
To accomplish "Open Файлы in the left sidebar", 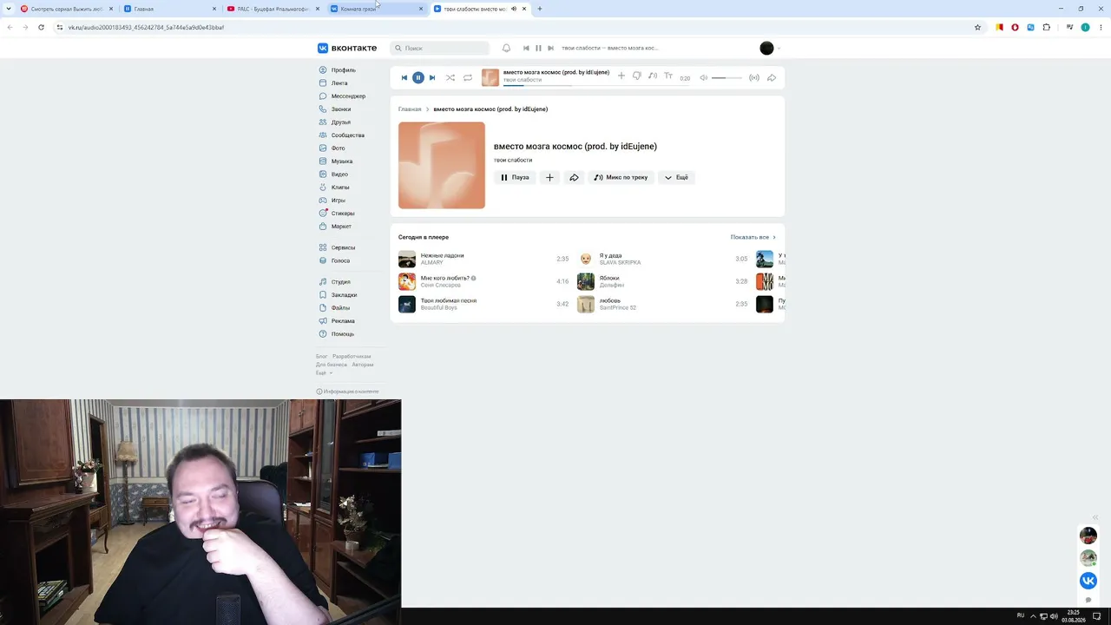I will 340,308.
